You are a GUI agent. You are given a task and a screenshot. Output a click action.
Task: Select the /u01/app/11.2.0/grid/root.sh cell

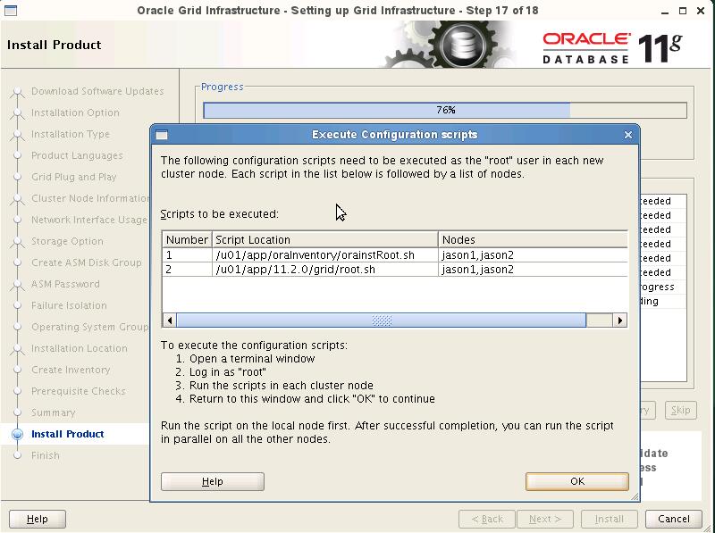[324, 270]
